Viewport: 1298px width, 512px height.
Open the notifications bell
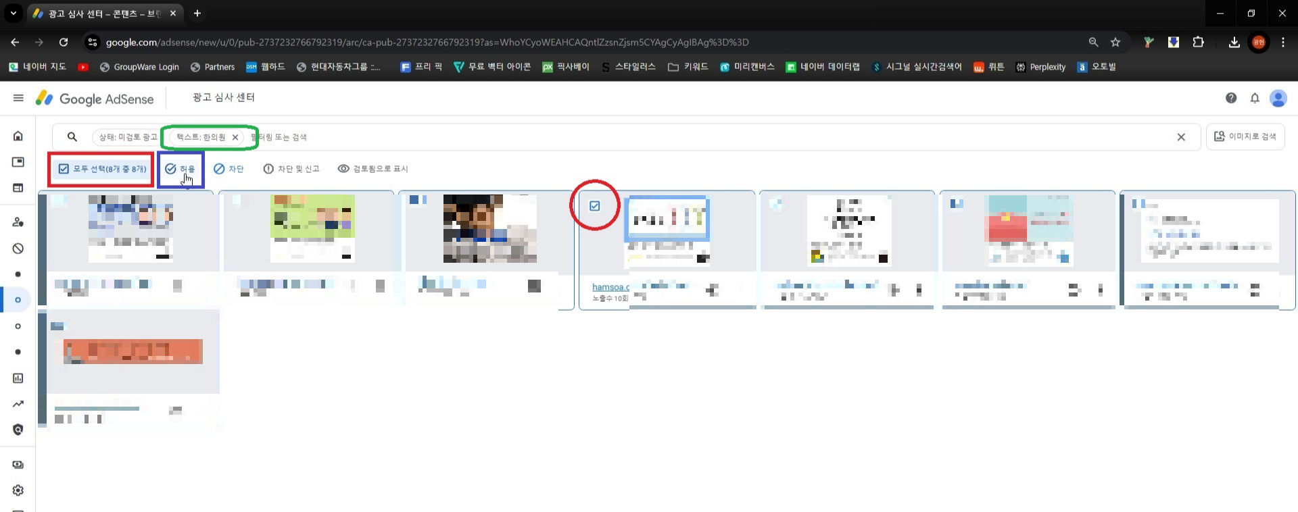tap(1255, 98)
